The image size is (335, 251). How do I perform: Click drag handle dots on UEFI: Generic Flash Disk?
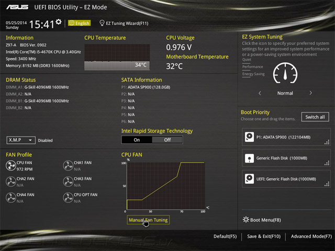pyautogui.click(x=327, y=184)
